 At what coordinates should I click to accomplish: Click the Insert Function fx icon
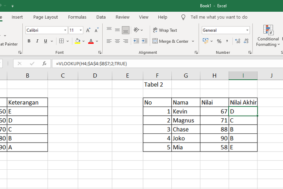44,64
